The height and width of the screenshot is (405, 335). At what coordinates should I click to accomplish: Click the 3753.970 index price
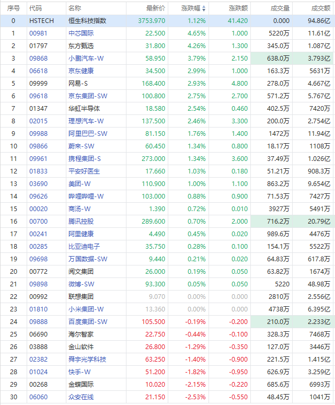tap(152, 21)
